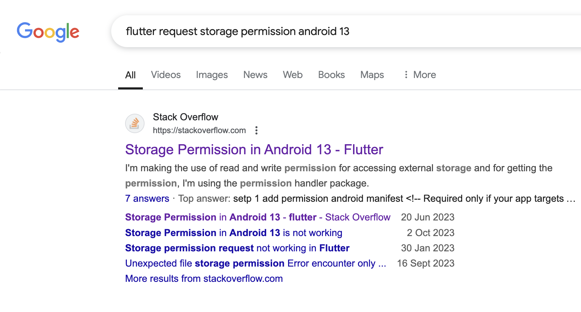Expand the More search filters menu

pyautogui.click(x=420, y=75)
